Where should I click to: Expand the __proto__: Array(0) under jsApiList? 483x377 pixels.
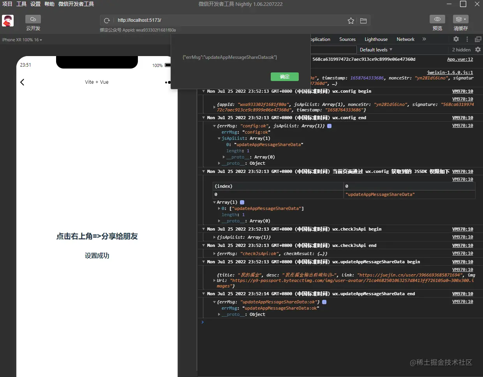[224, 157]
